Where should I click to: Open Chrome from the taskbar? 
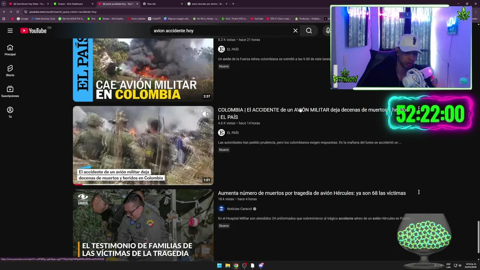tap(236, 265)
